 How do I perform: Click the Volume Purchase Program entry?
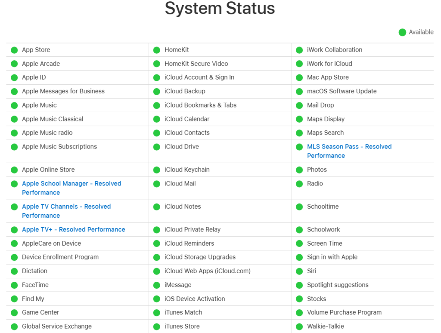tap(344, 312)
